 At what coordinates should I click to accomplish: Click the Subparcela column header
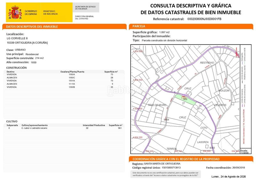(12, 125)
